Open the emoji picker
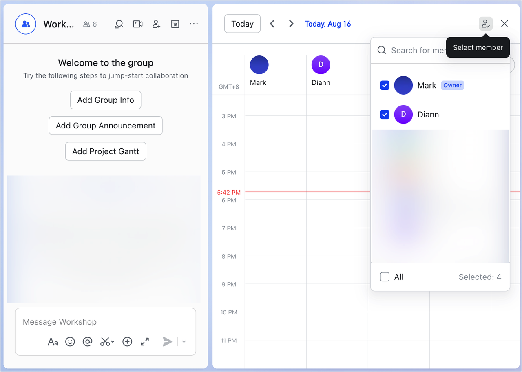Viewport: 522px width, 372px height. click(70, 341)
